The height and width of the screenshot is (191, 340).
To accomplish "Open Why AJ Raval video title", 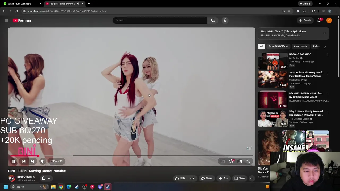I will (x=306, y=113).
